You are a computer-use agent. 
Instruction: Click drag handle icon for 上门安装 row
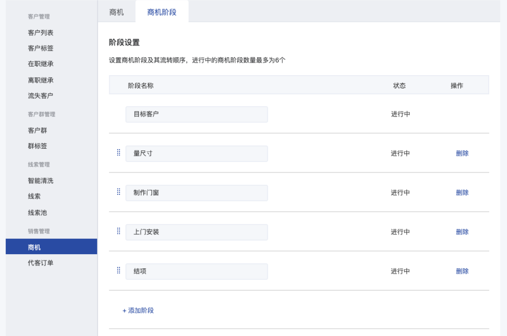pyautogui.click(x=118, y=231)
